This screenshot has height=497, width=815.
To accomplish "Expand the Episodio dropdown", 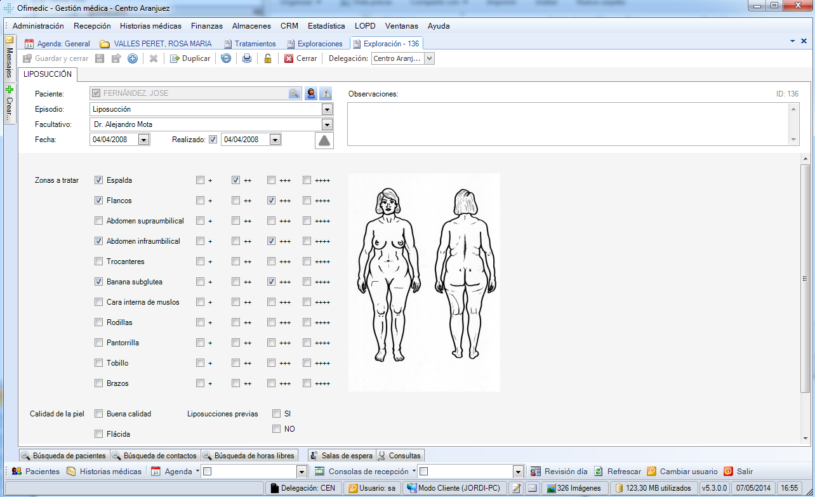I will coord(327,109).
